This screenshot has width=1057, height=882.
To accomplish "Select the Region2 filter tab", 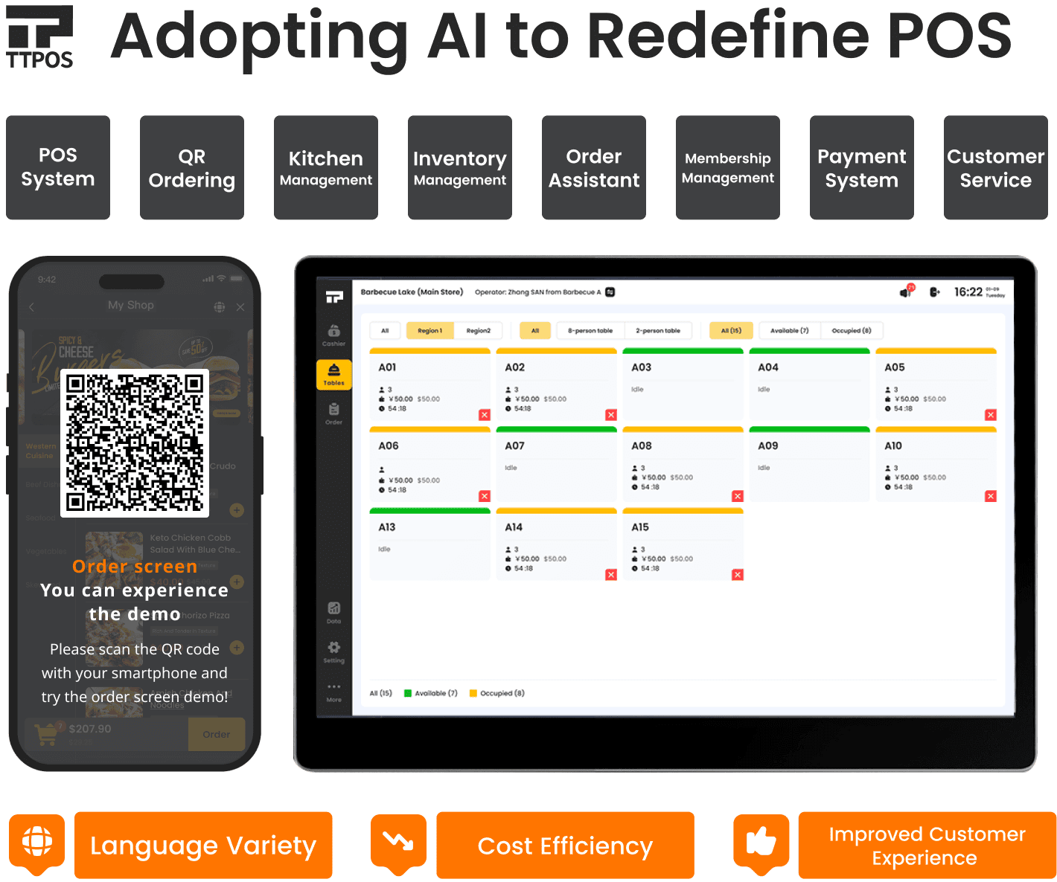I will [479, 331].
